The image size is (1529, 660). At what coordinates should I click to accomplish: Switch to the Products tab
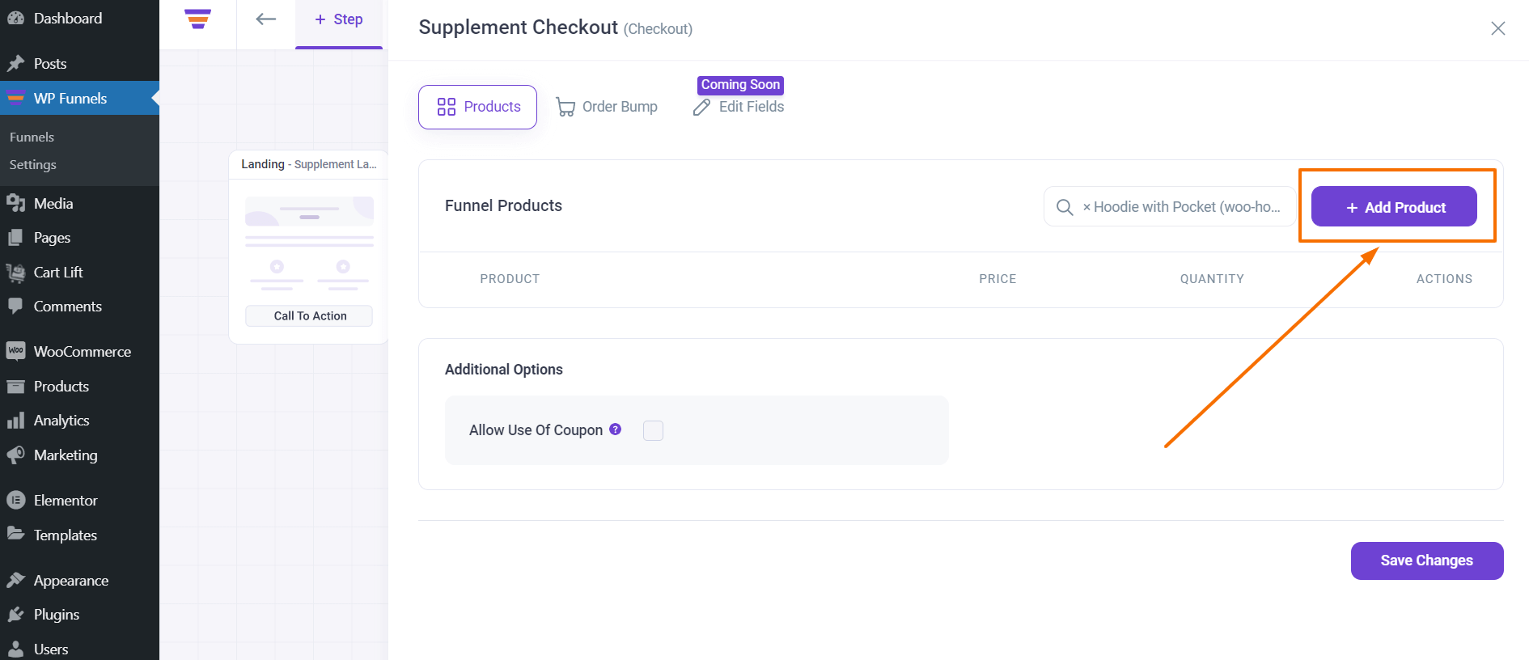coord(477,107)
